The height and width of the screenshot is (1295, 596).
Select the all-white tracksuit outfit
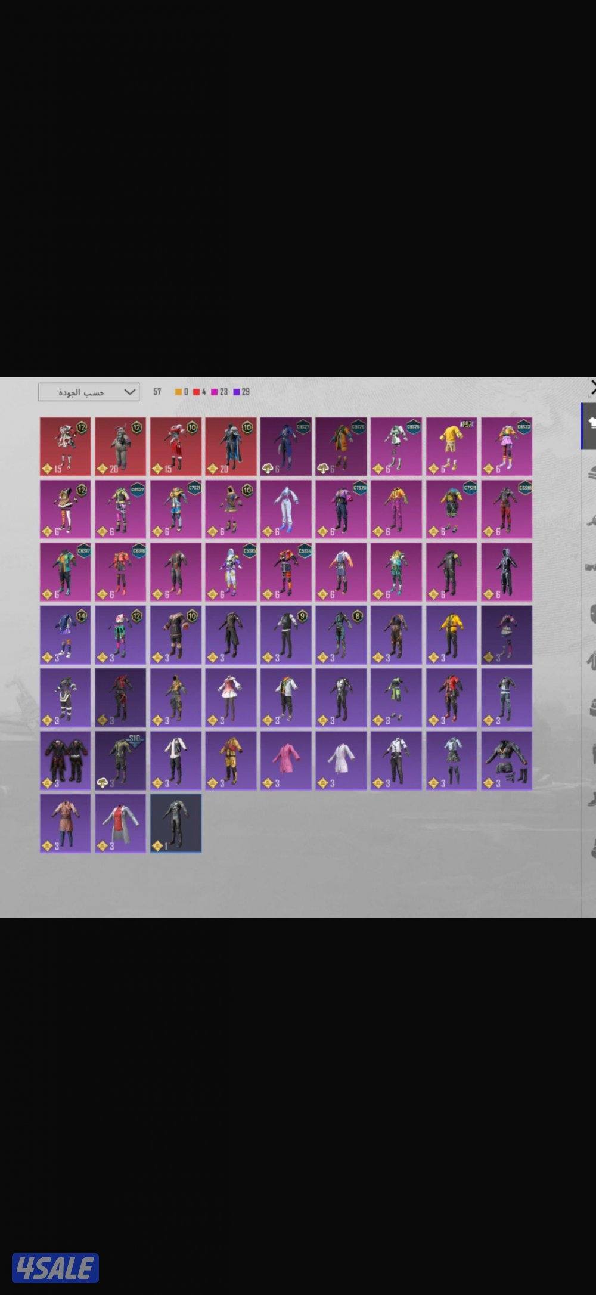286,509
